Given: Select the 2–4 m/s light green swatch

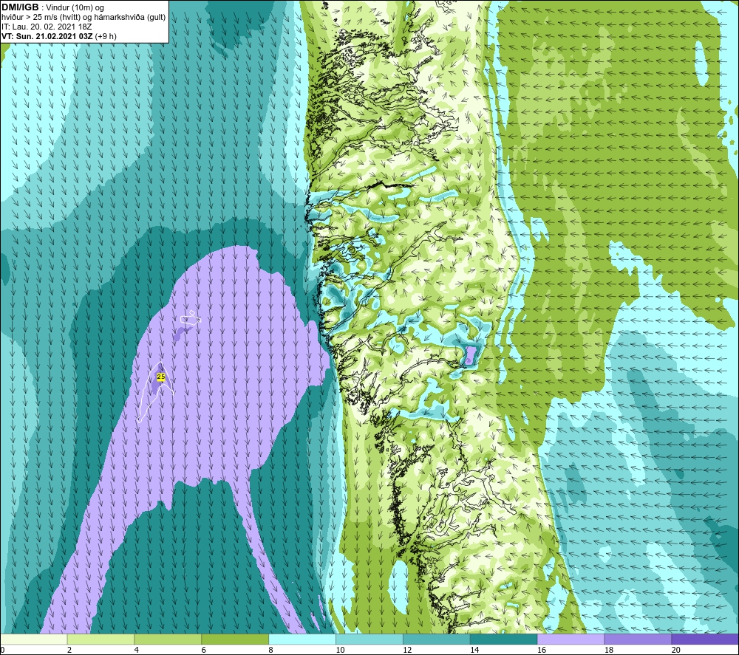Looking at the screenshot, I should (x=101, y=639).
